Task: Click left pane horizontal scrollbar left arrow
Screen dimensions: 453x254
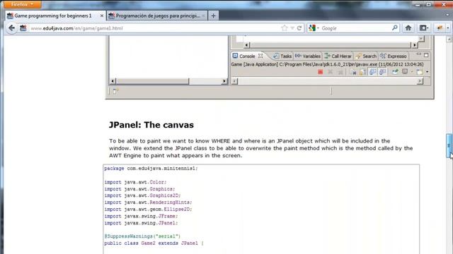Action: tap(113, 81)
